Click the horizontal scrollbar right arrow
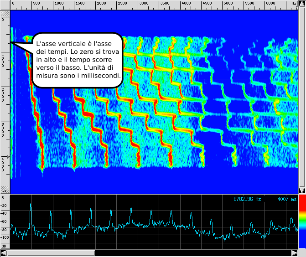 [295, 253]
